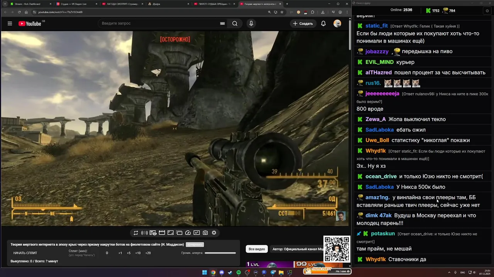This screenshot has height=277, width=494.
Task: Take a screenshot with the camera icon
Action: [205, 233]
